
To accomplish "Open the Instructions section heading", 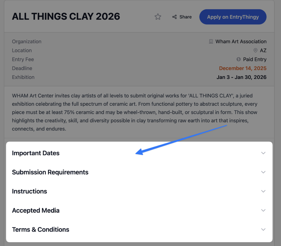I will (30, 191).
